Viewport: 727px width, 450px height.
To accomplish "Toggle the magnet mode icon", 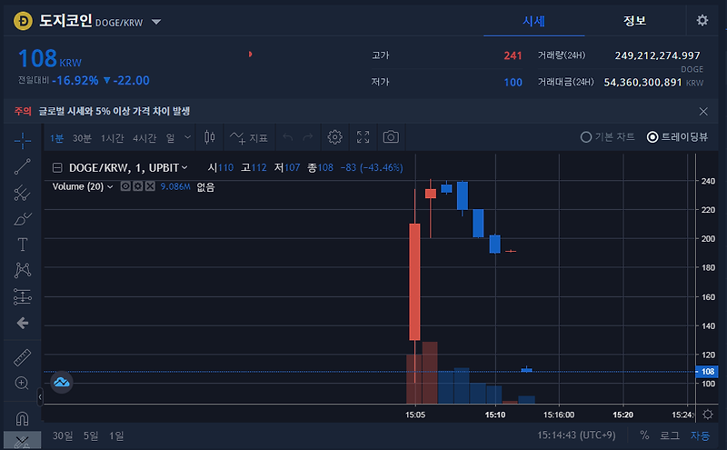I will pos(22,418).
